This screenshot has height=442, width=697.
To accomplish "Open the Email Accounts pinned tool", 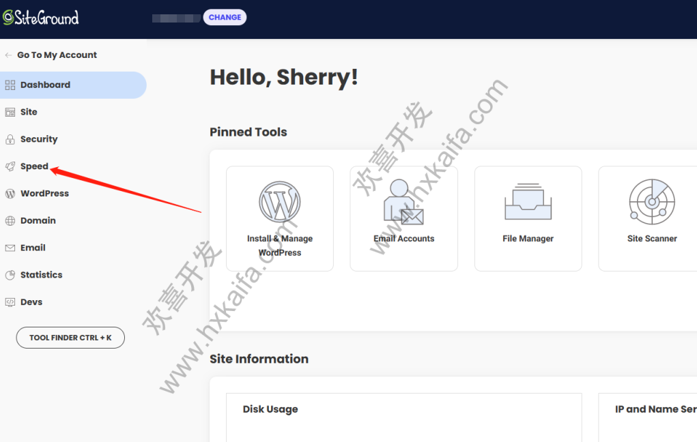I will click(403, 218).
